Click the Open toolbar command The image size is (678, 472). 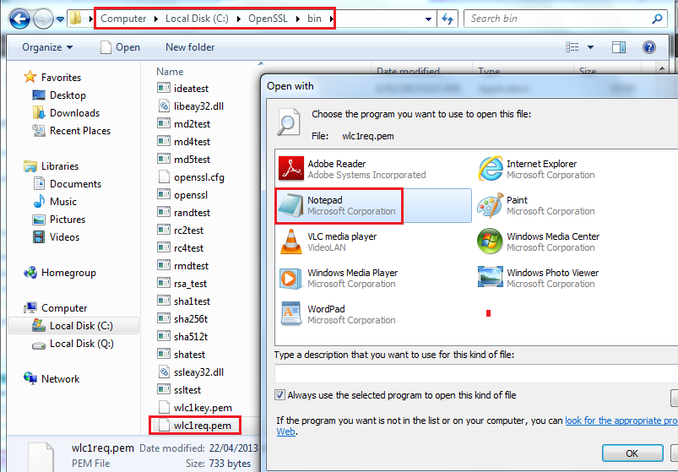pyautogui.click(x=121, y=47)
